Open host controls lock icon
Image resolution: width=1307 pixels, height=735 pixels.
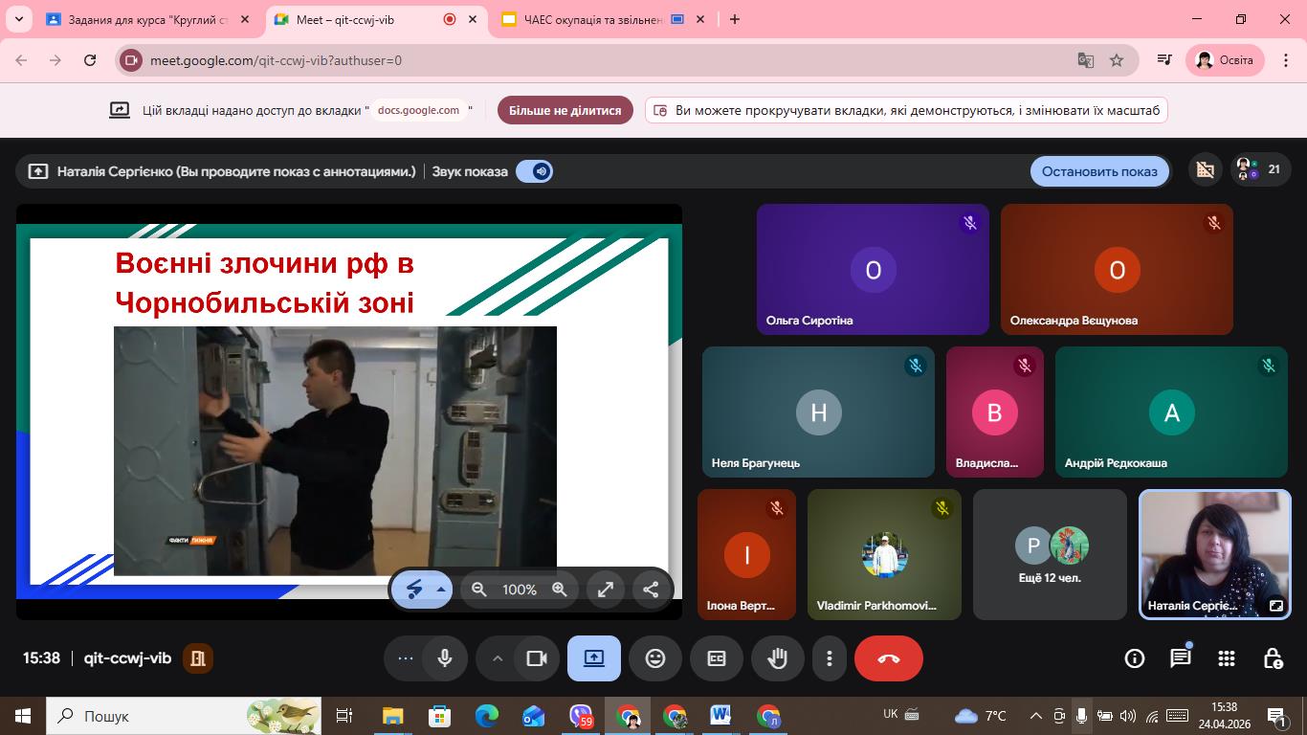point(1273,658)
